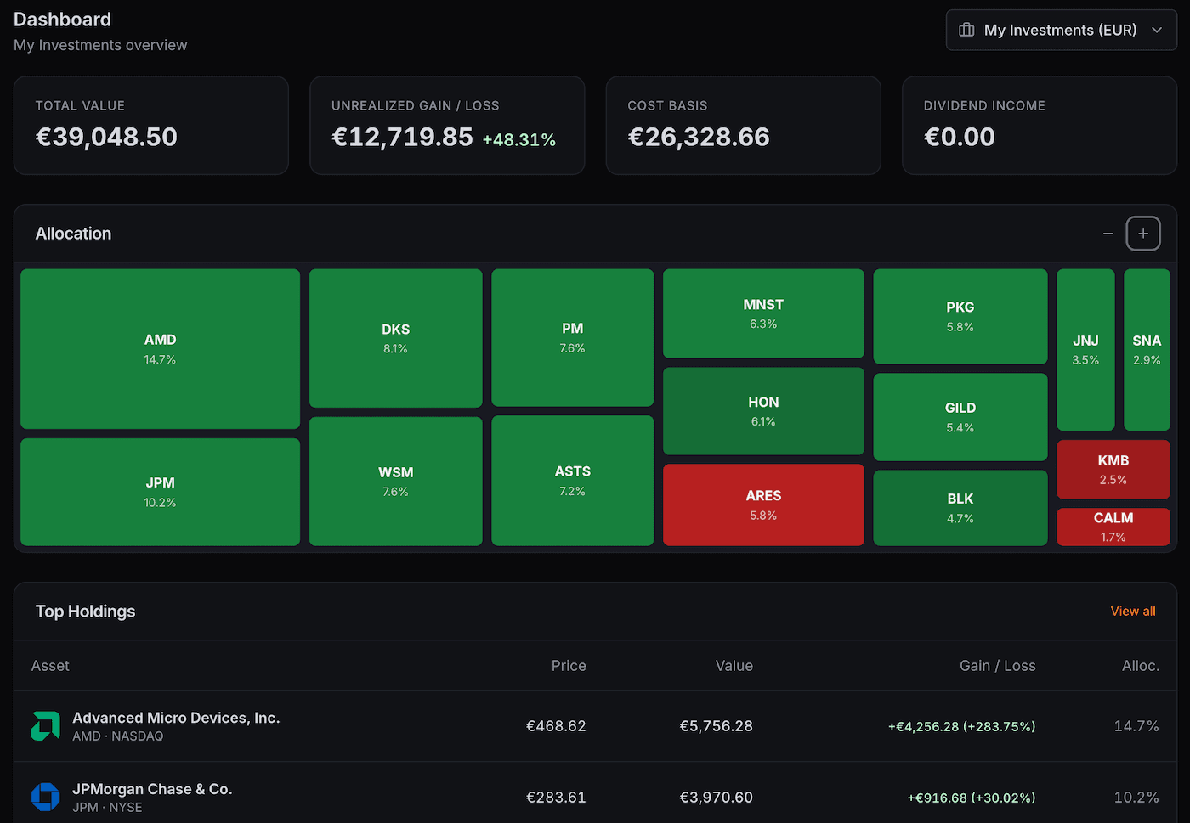Click the red CALM allocation tile
This screenshot has height=823, width=1190.
click(1113, 527)
